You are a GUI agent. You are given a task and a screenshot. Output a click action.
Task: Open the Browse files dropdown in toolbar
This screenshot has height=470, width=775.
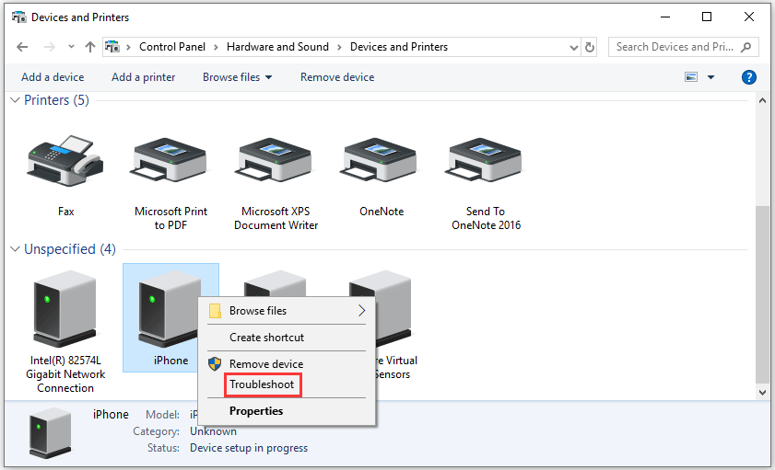[237, 77]
